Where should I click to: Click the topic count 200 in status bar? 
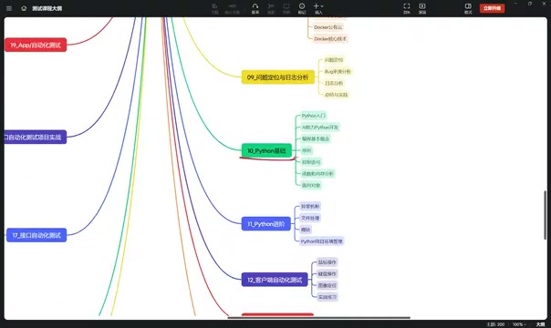496,324
